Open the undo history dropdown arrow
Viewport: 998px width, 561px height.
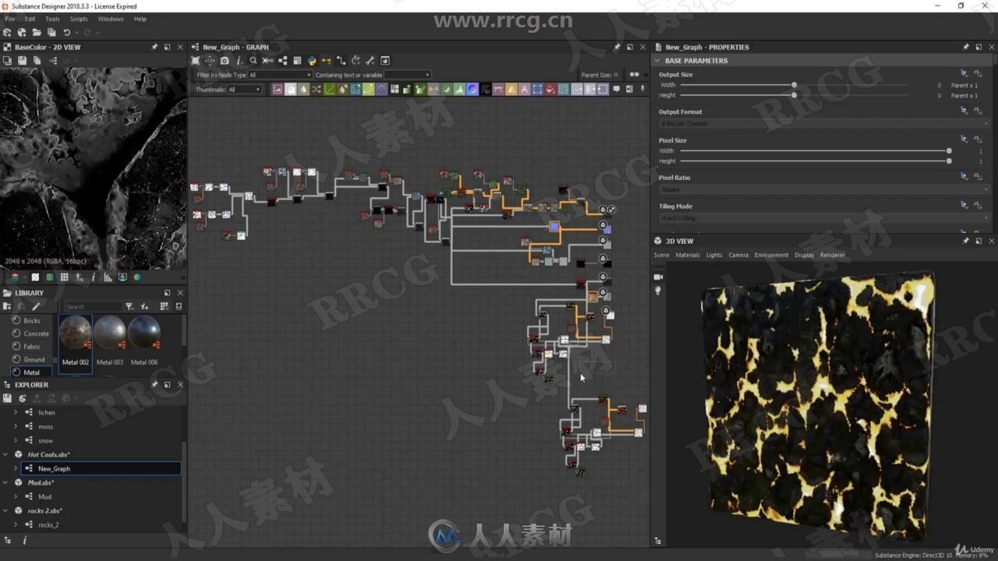(76, 33)
